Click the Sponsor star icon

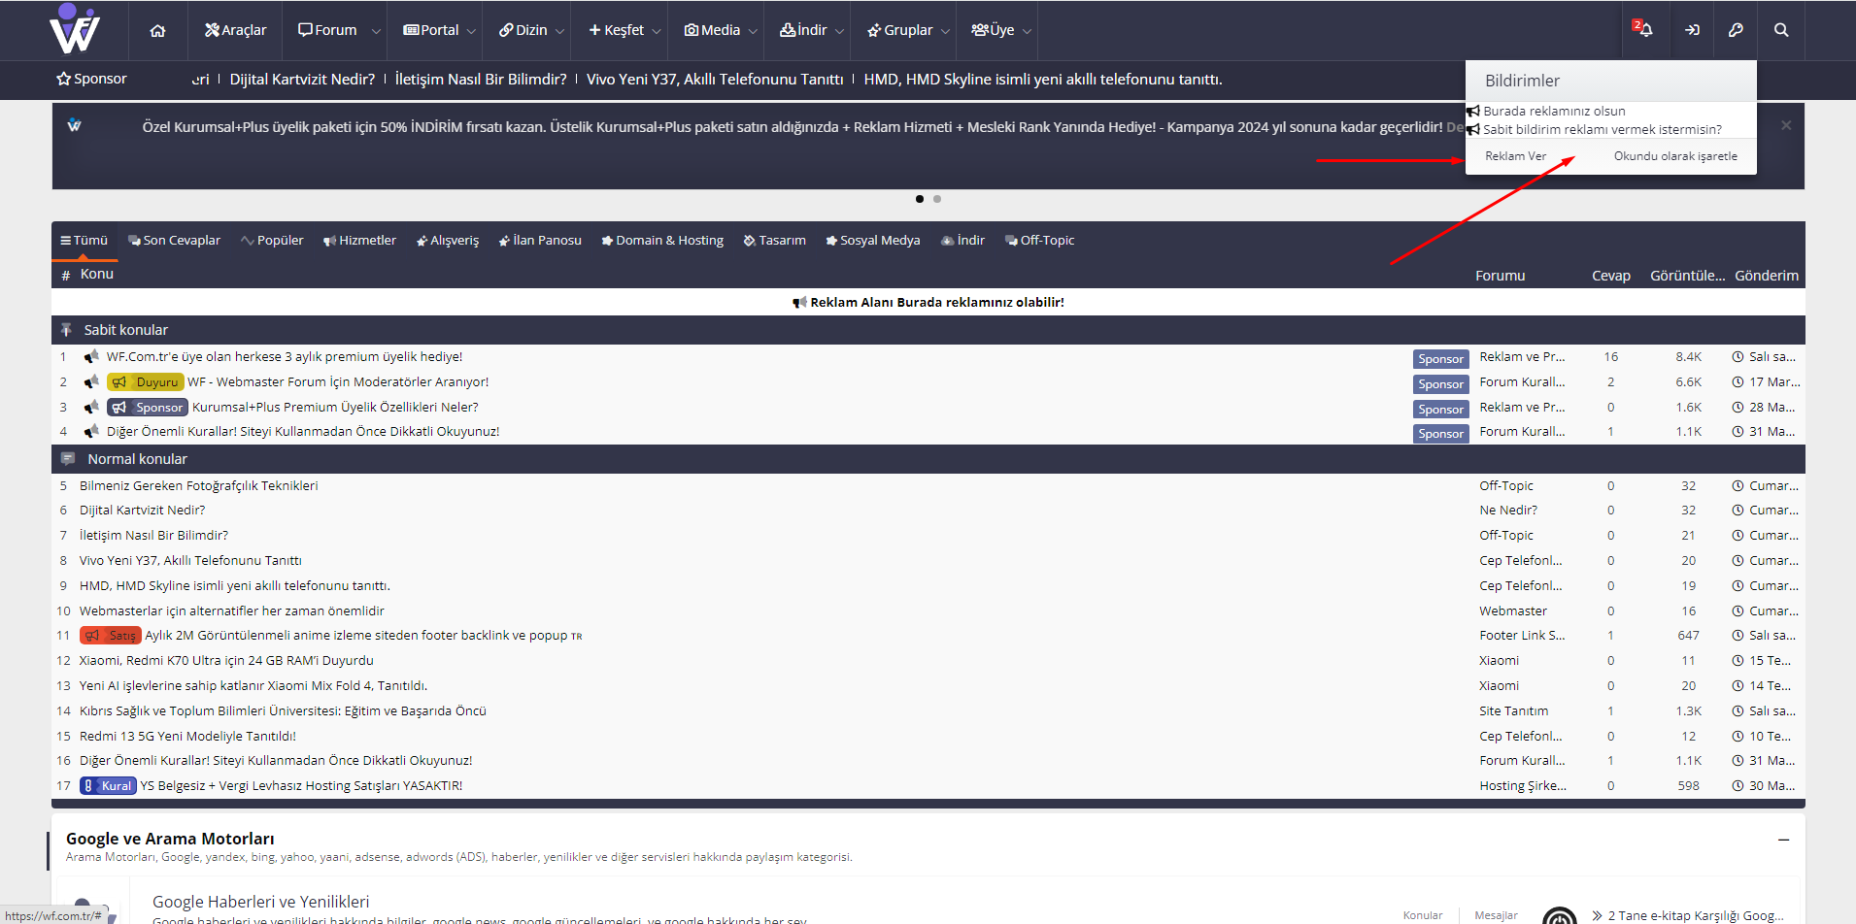[64, 79]
